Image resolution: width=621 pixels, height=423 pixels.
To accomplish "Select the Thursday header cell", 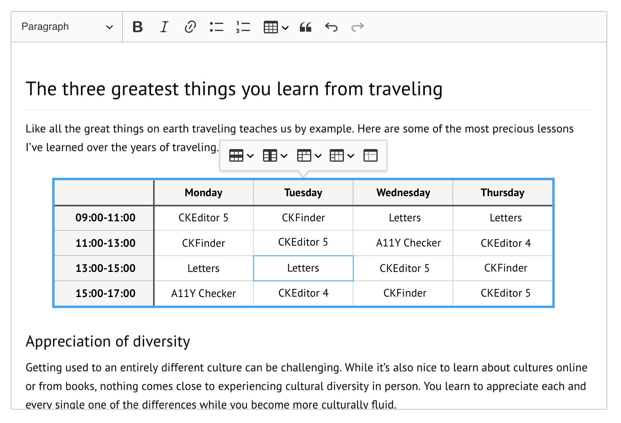I will click(502, 192).
